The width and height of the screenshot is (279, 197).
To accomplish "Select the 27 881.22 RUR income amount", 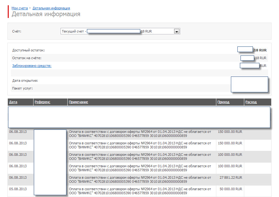I will click(x=231, y=178).
